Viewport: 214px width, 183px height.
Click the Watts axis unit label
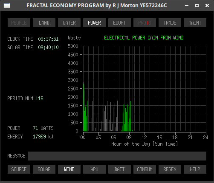[74, 38]
